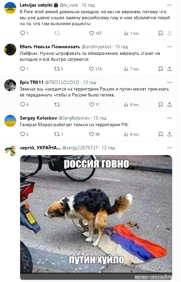The height and width of the screenshot is (282, 181).
Task: Open the @SergKoloskov profile handle
Action: (74, 118)
